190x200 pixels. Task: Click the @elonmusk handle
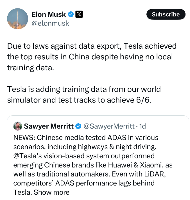pos(50,23)
